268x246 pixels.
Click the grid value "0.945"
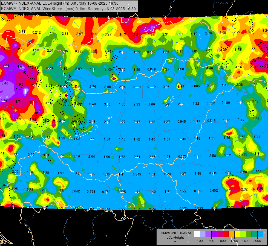(182, 122)
